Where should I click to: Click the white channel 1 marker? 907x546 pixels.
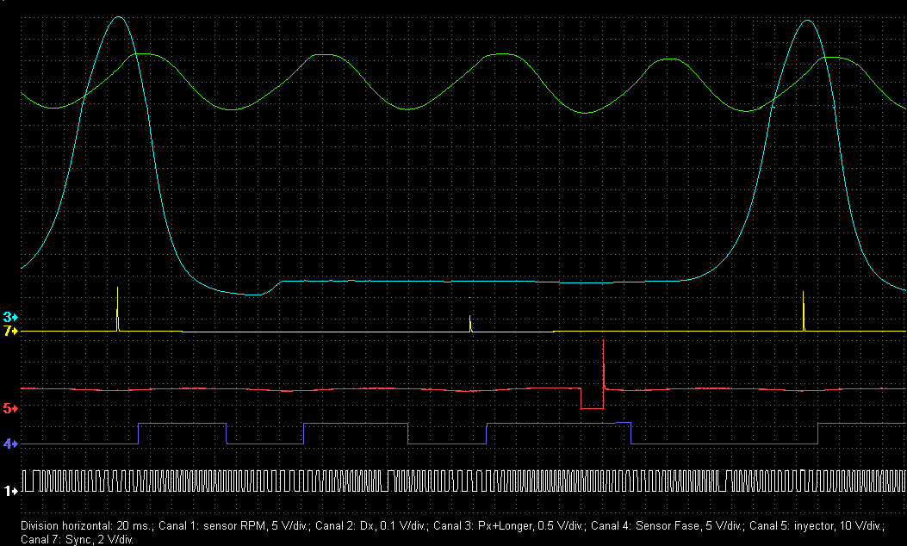click(x=10, y=491)
